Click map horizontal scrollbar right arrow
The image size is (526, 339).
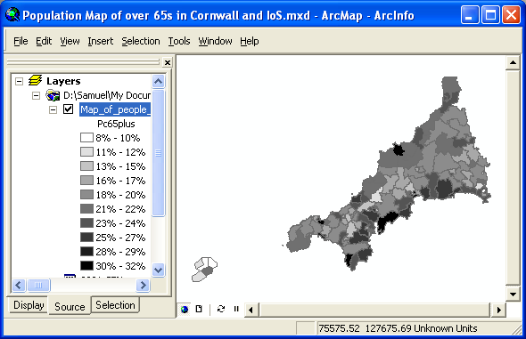coord(499,310)
